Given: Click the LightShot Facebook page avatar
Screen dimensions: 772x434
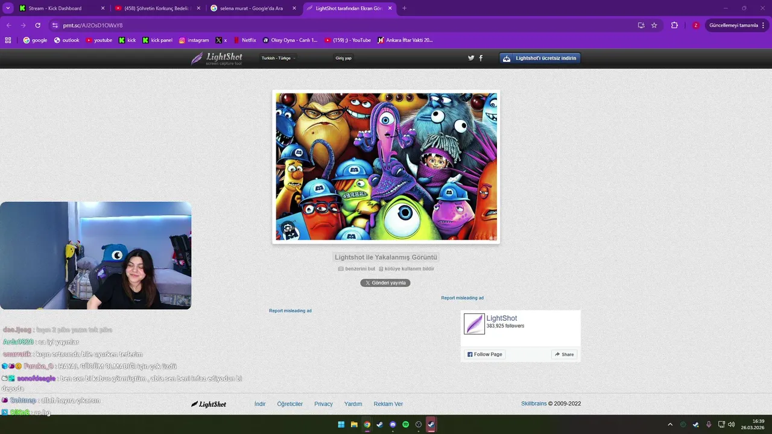Looking at the screenshot, I should pyautogui.click(x=474, y=324).
